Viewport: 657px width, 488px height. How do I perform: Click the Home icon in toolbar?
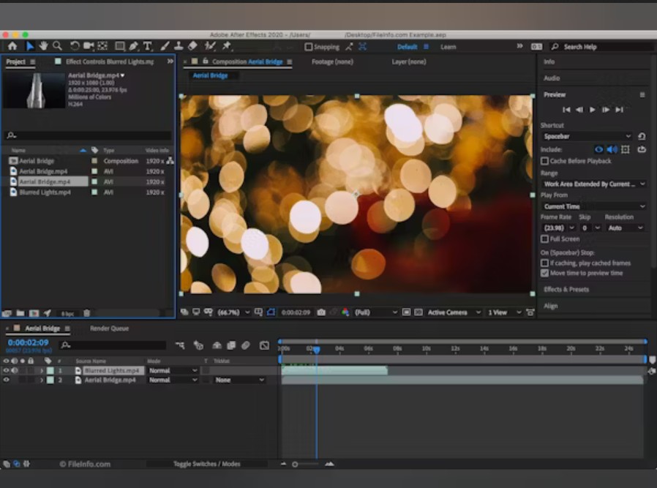12,46
